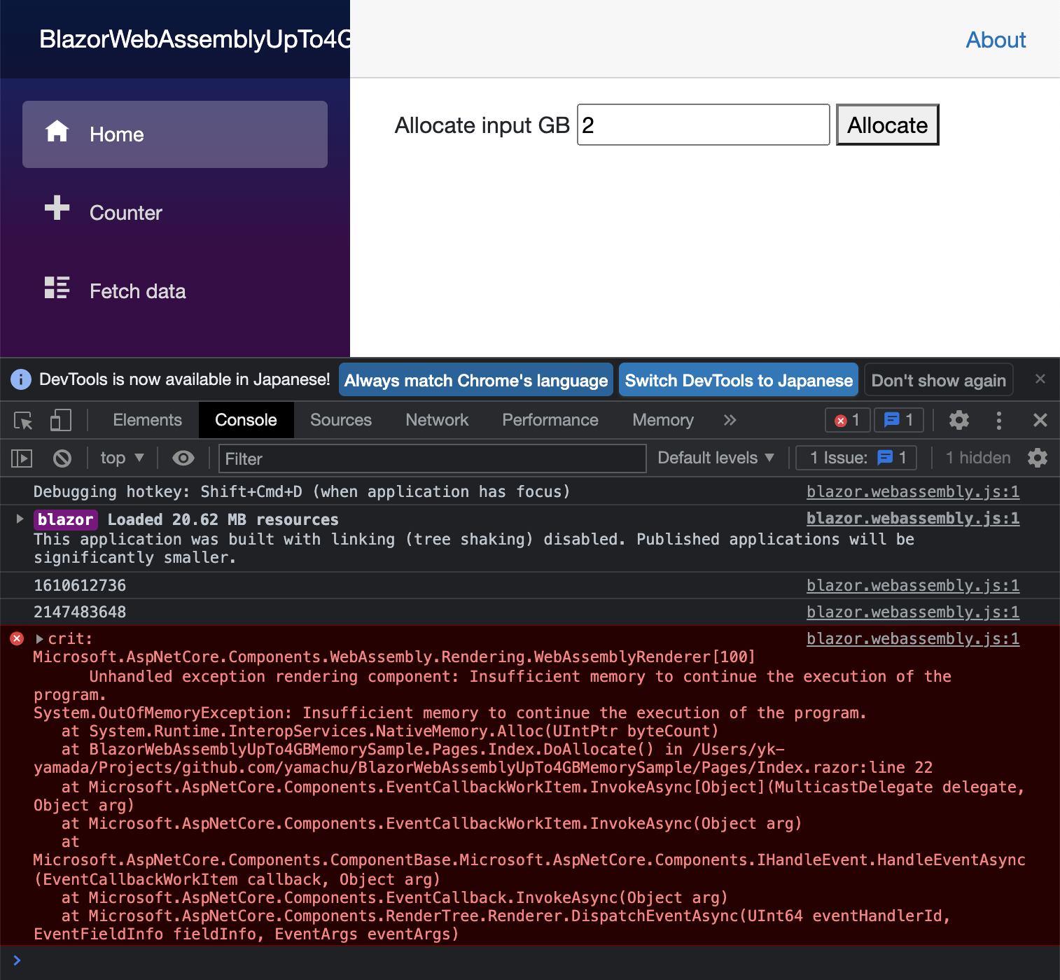Toggle the console sidebar panel

pyautogui.click(x=22, y=458)
